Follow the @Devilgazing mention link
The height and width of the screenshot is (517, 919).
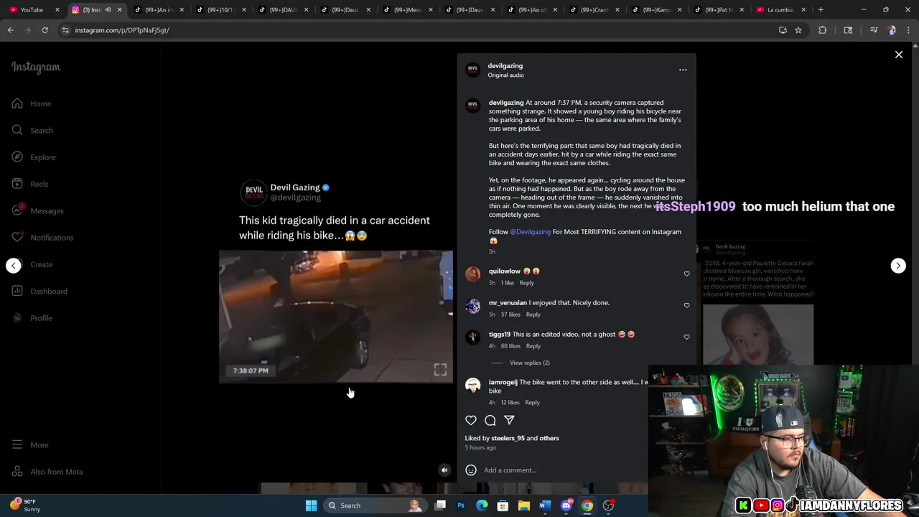[x=530, y=232]
